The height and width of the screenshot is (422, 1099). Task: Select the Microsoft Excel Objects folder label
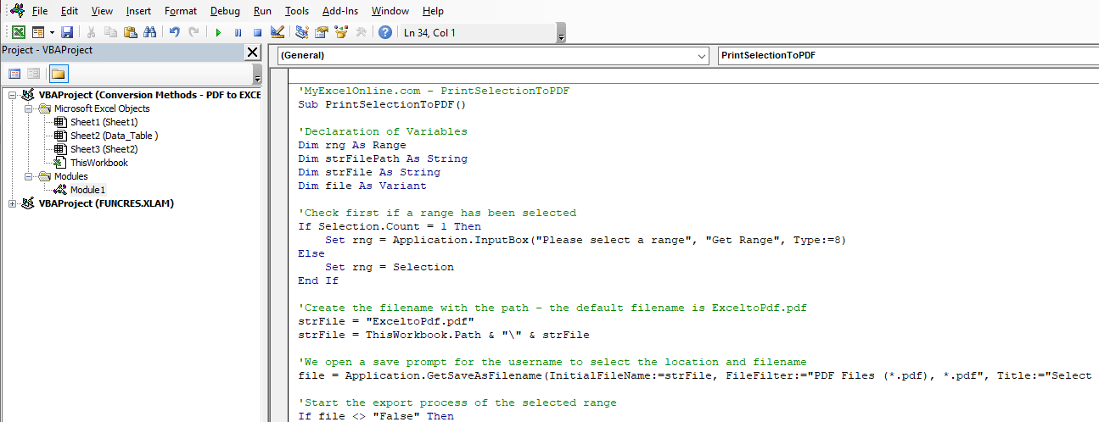click(x=102, y=108)
